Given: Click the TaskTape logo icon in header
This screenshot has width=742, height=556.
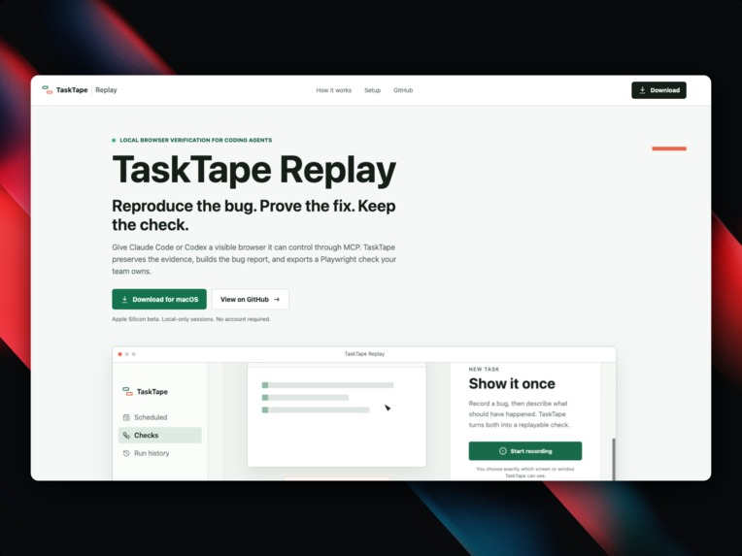Looking at the screenshot, I should pyautogui.click(x=48, y=90).
